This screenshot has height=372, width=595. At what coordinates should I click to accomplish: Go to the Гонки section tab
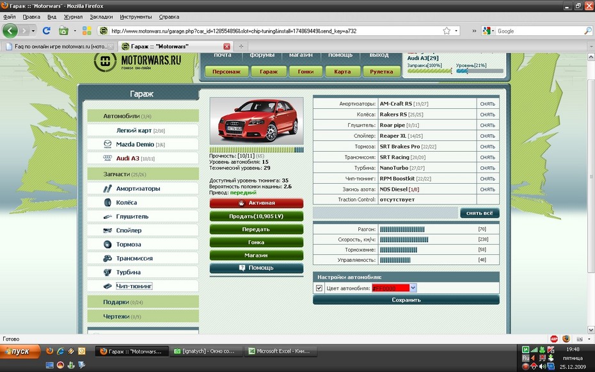[x=306, y=71]
